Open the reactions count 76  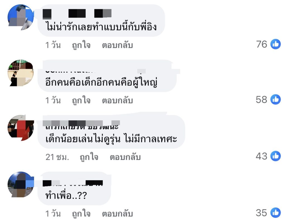261,44
